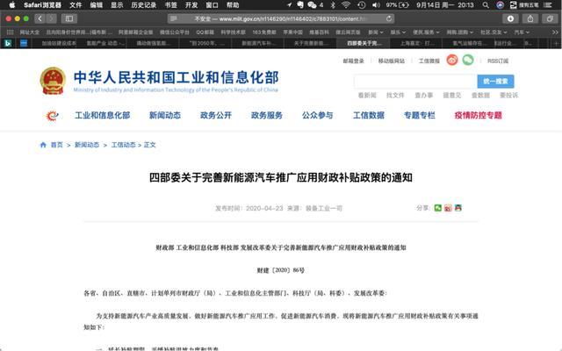Screen dimensions: 562x351
Task: Open the Safari share button
Action: 530,18
